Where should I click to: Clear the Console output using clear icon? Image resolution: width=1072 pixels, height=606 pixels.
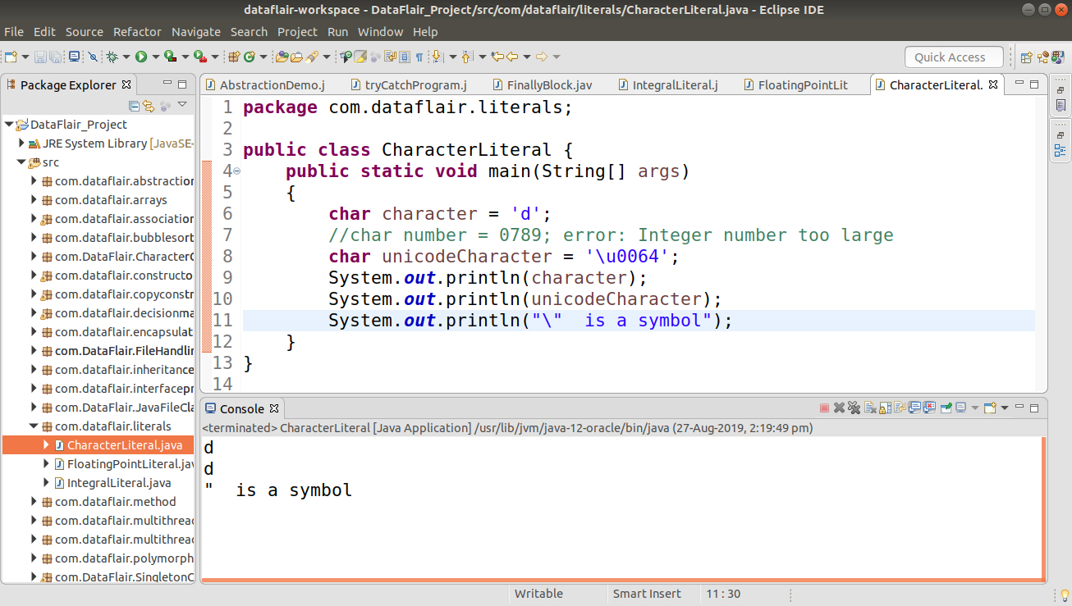869,406
